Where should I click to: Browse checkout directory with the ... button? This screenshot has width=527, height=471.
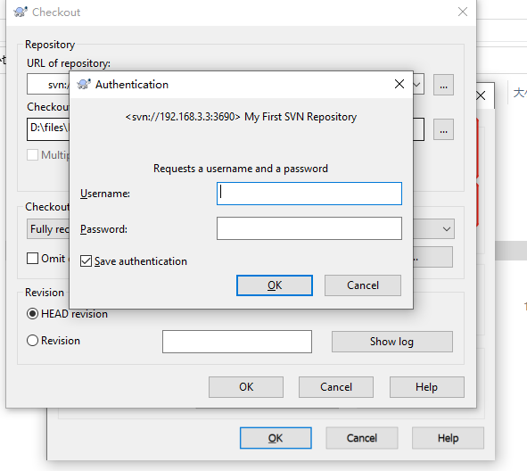[x=443, y=129]
